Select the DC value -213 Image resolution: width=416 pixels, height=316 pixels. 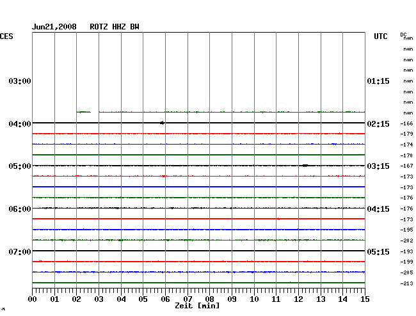406,283
